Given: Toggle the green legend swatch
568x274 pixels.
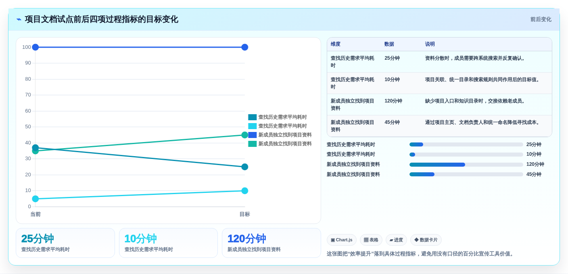Looking at the screenshot, I should [253, 144].
